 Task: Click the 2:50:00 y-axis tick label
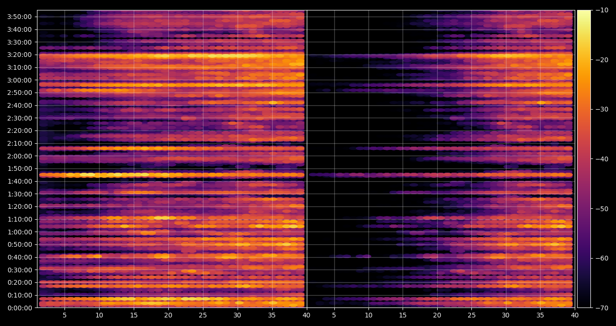20,93
